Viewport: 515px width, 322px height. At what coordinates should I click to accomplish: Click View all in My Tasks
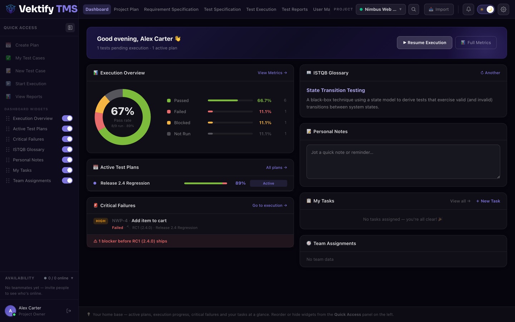pyautogui.click(x=460, y=201)
